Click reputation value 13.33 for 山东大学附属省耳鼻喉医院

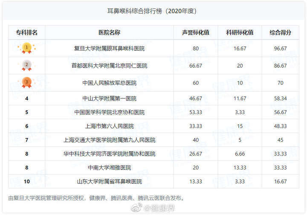click(x=196, y=181)
